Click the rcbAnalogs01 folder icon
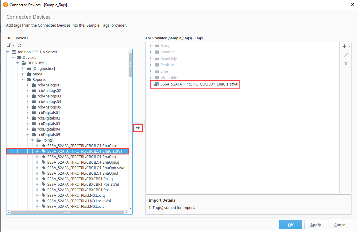Image resolution: width=357 pixels, height=232 pixels. click(x=34, y=85)
